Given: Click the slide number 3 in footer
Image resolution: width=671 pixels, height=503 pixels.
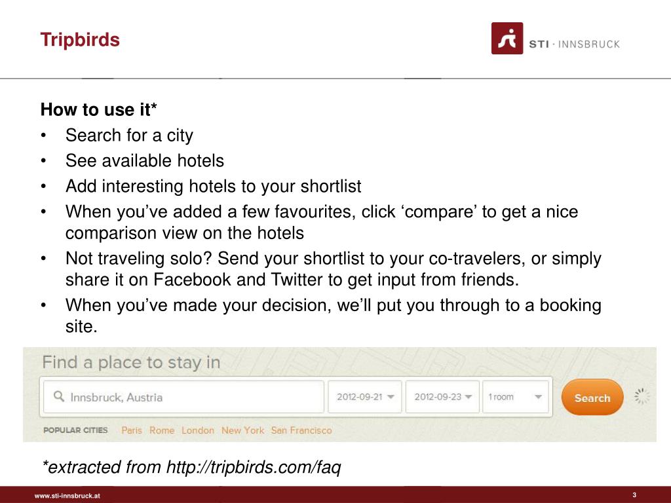Looking at the screenshot, I should pos(634,495).
